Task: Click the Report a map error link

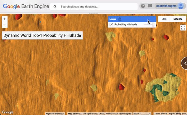Action: (177, 113)
